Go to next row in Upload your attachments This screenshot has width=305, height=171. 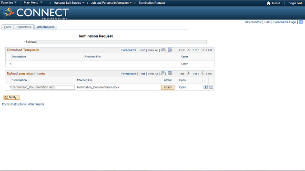pos(203,73)
